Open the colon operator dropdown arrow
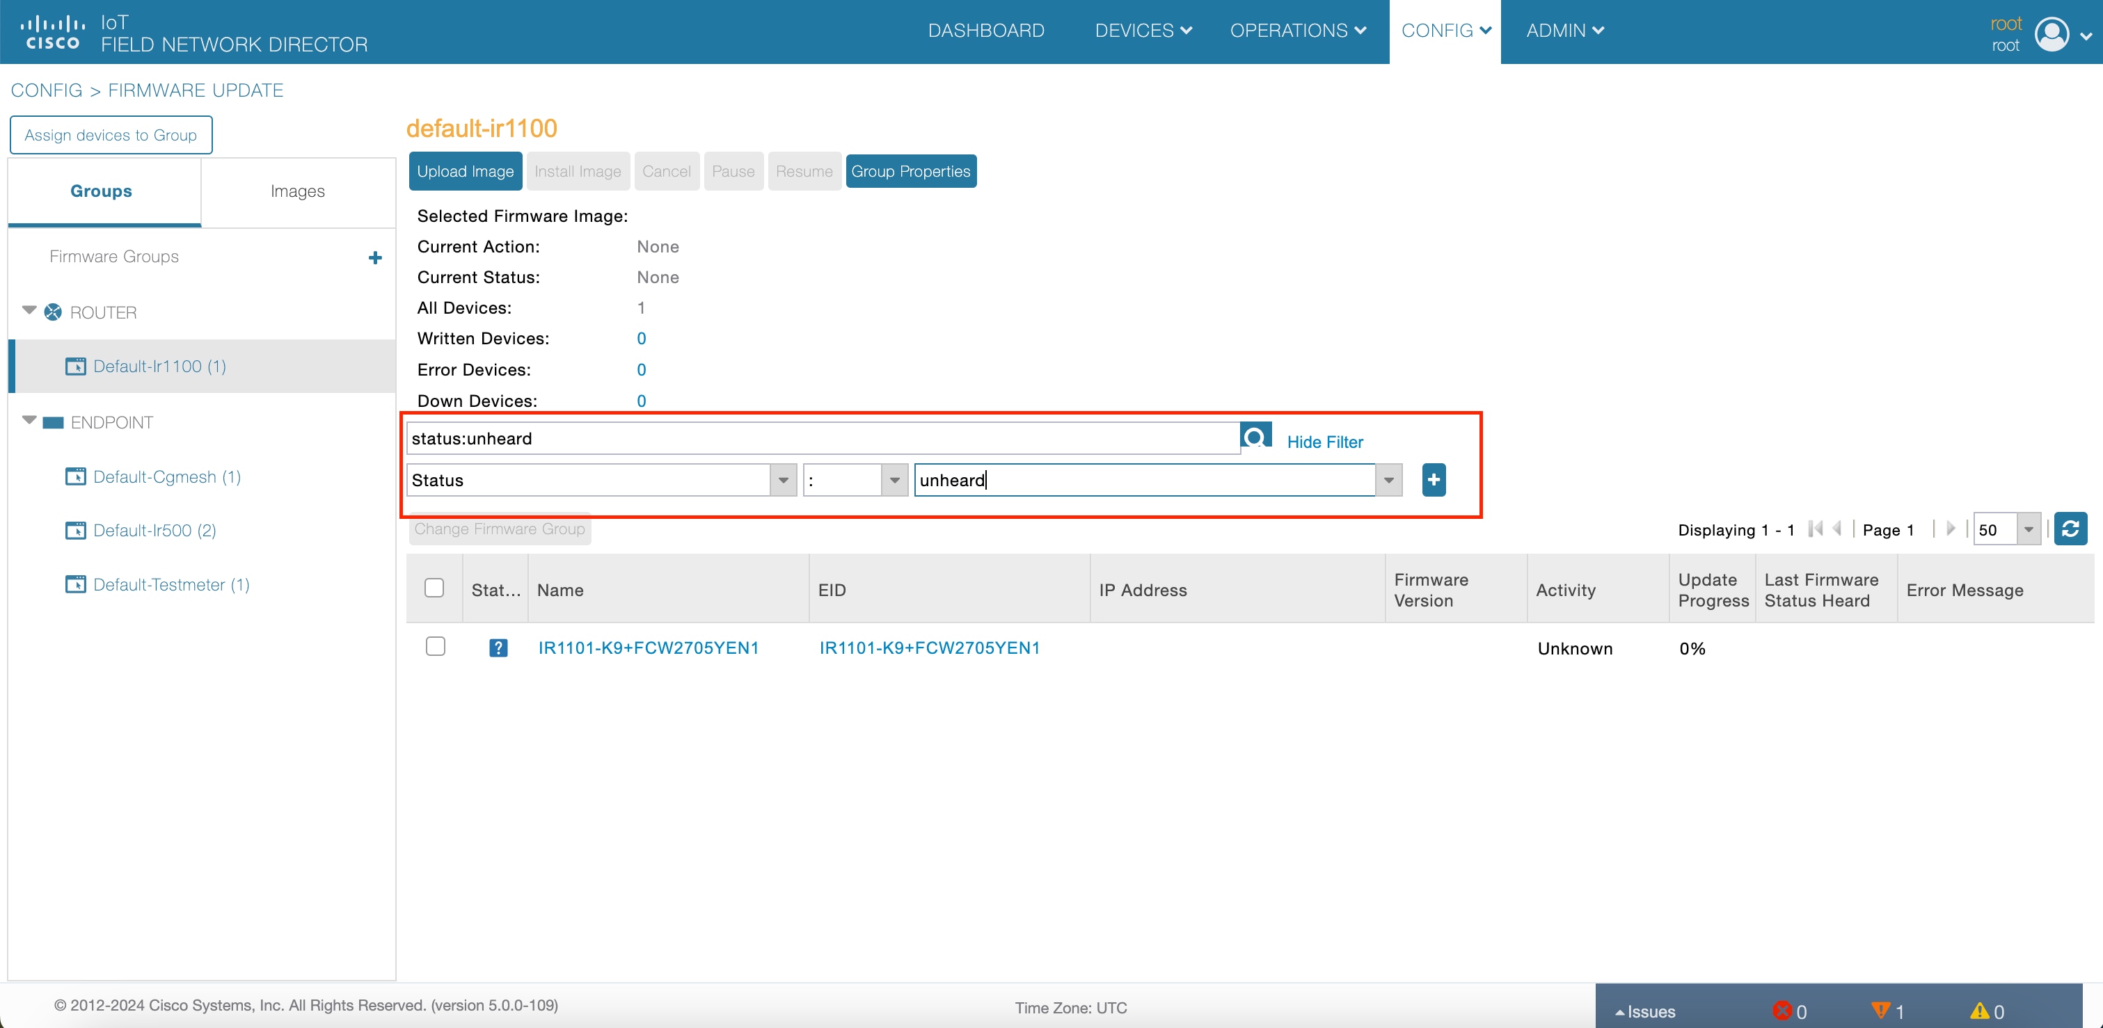This screenshot has width=2103, height=1028. [895, 480]
